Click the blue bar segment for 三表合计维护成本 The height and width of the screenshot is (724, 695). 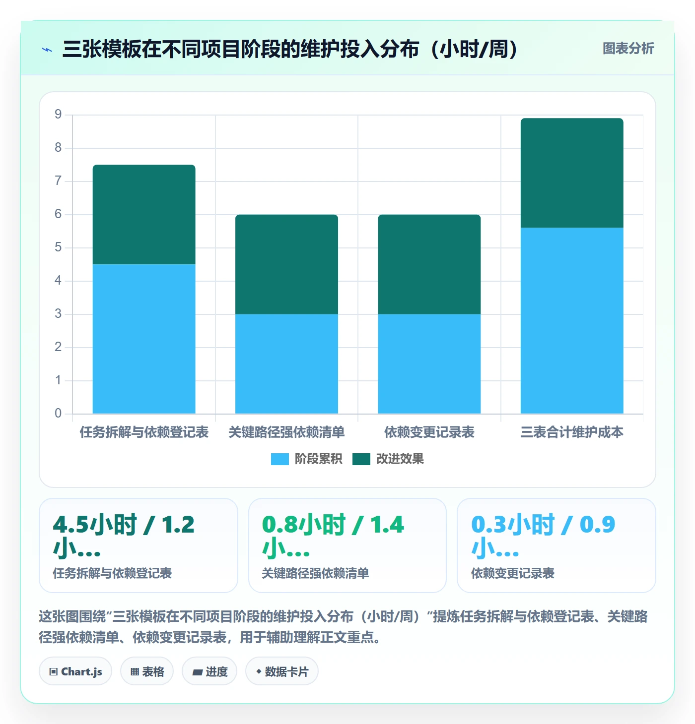point(572,320)
